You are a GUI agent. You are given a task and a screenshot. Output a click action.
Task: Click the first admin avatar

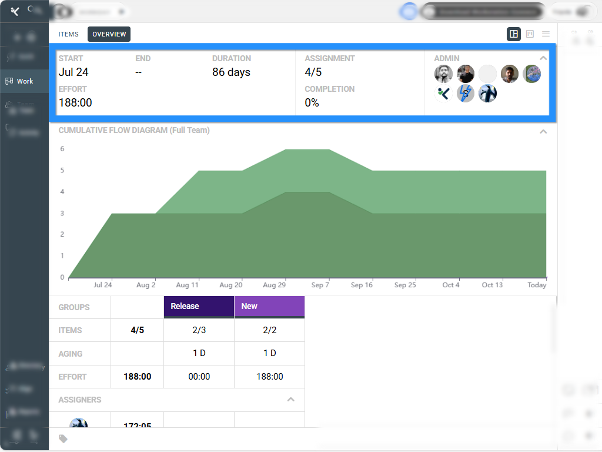(x=443, y=74)
